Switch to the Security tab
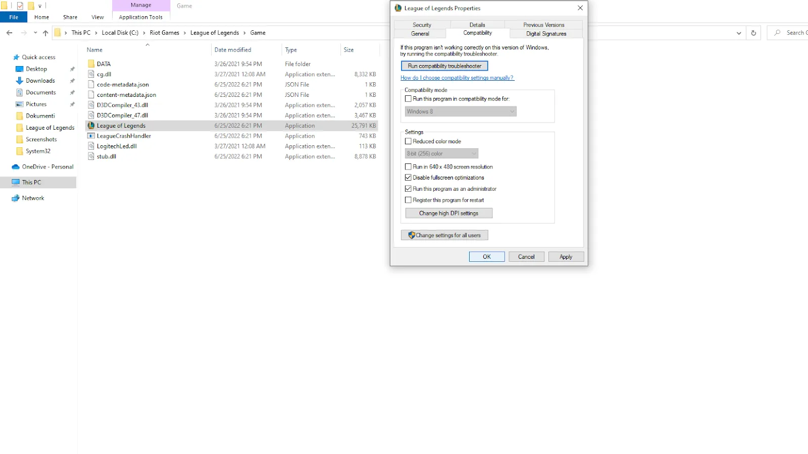Screen dimensions: 808x454 click(422, 25)
